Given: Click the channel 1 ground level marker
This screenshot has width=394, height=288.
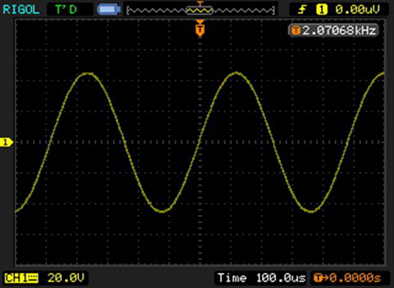Looking at the screenshot, I should (6, 142).
